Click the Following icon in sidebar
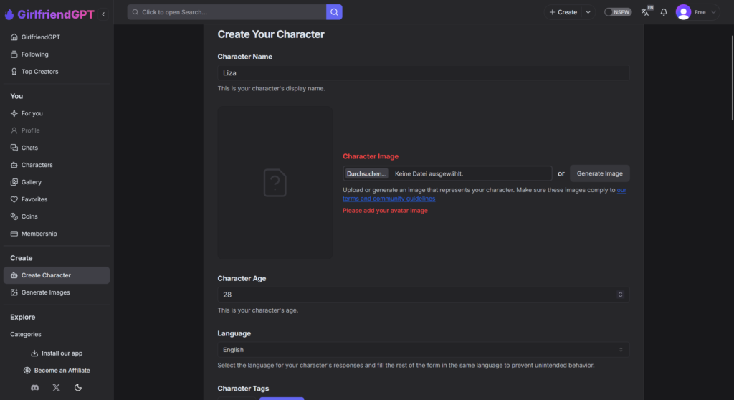This screenshot has width=734, height=400. 14,54
